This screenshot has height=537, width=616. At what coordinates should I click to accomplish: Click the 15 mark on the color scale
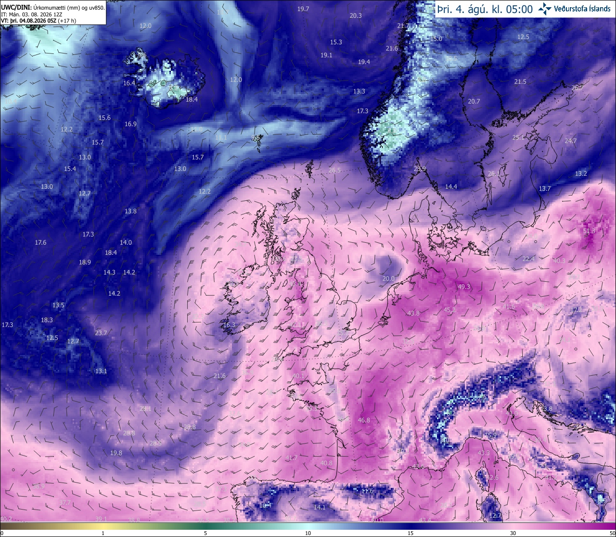tap(411, 533)
